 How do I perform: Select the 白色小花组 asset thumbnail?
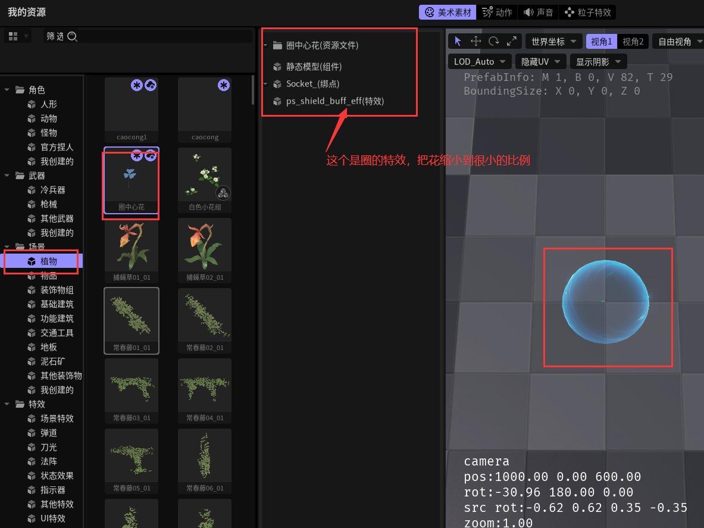coord(205,180)
